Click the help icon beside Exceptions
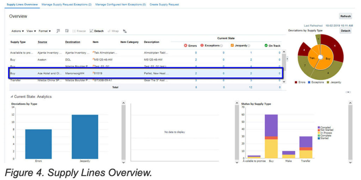361x180 pixels. point(221,46)
